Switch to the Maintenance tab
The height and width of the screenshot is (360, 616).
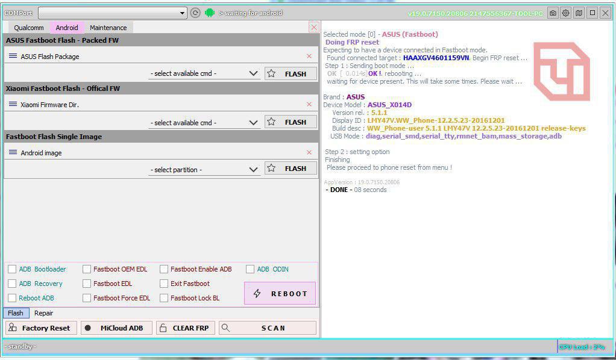(108, 28)
